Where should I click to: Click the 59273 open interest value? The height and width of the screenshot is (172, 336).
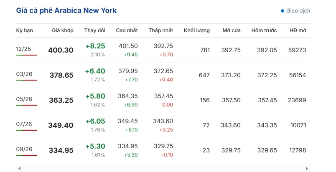tap(297, 50)
